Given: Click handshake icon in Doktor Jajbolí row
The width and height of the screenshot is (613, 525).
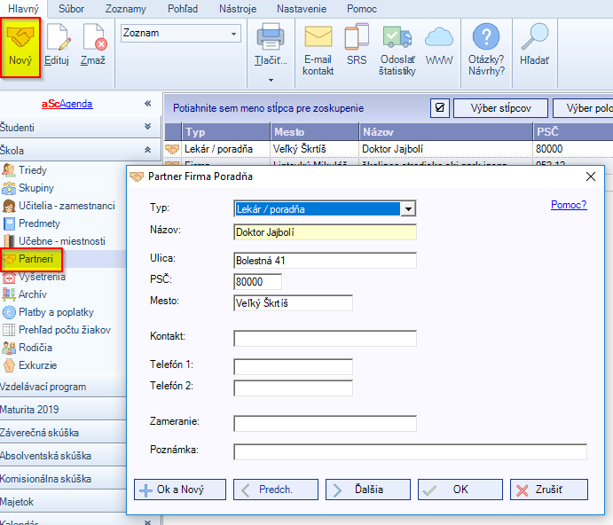Looking at the screenshot, I should 172,149.
